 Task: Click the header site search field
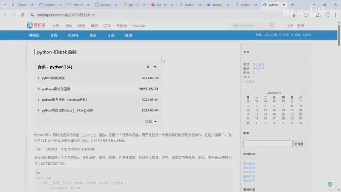coord(250,26)
